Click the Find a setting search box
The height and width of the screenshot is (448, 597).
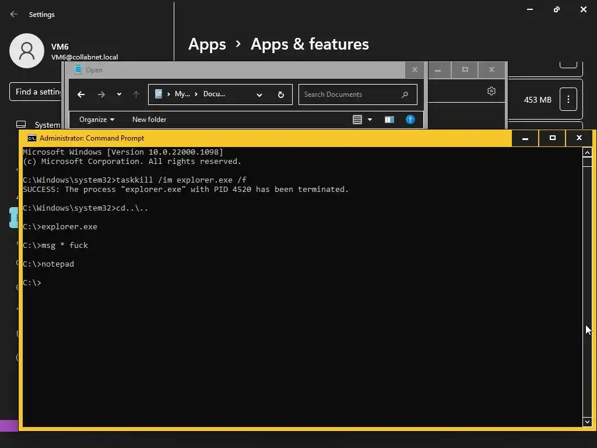36,92
